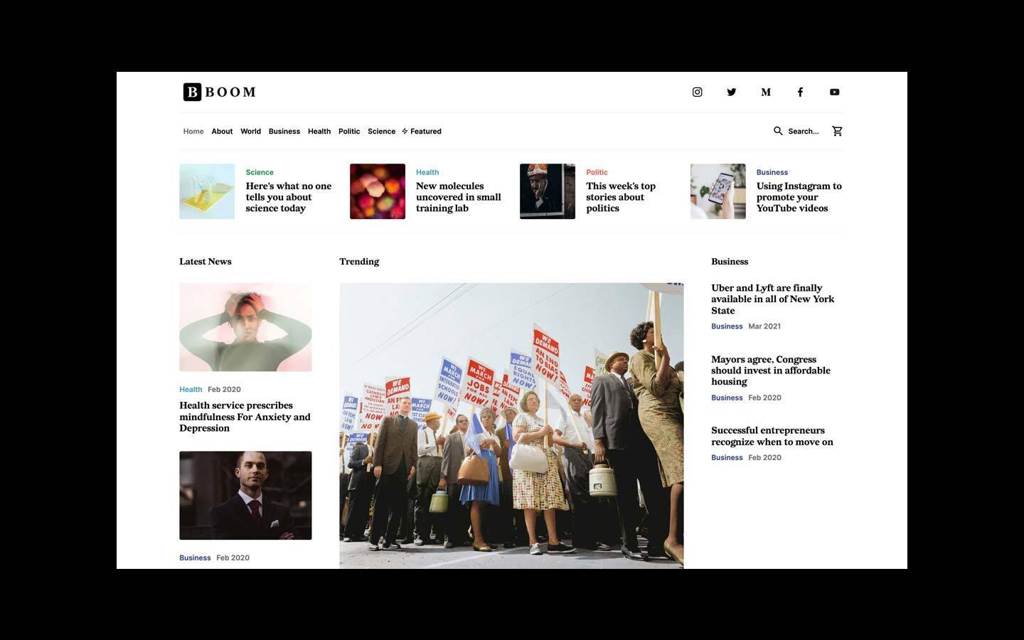Click the mindfulness article thumbnail photo

click(245, 326)
